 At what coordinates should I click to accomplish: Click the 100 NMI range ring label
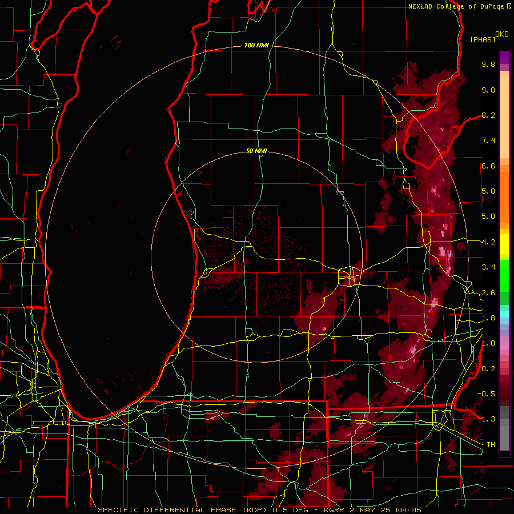pos(256,45)
